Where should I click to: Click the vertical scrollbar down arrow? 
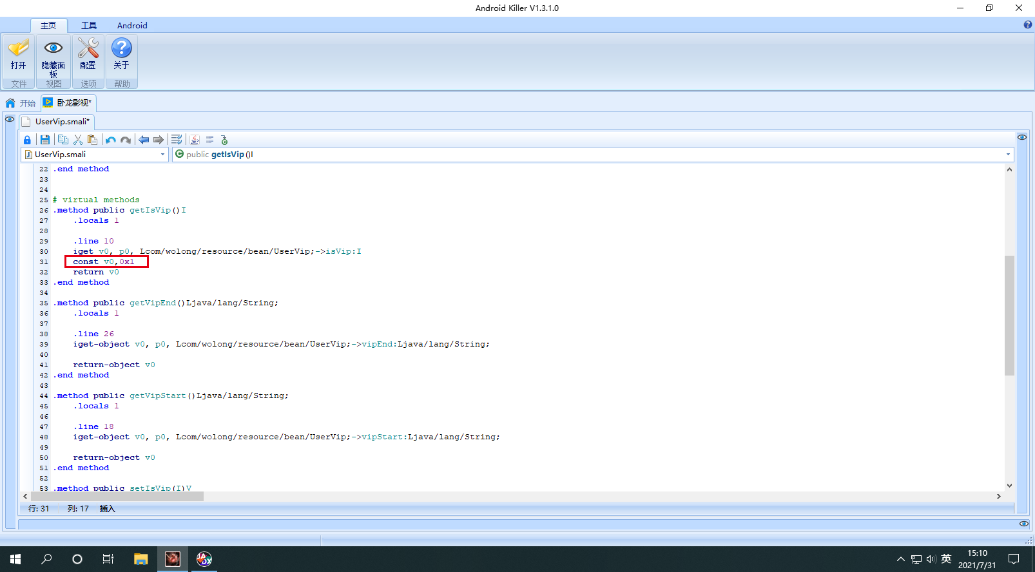pos(1009,486)
